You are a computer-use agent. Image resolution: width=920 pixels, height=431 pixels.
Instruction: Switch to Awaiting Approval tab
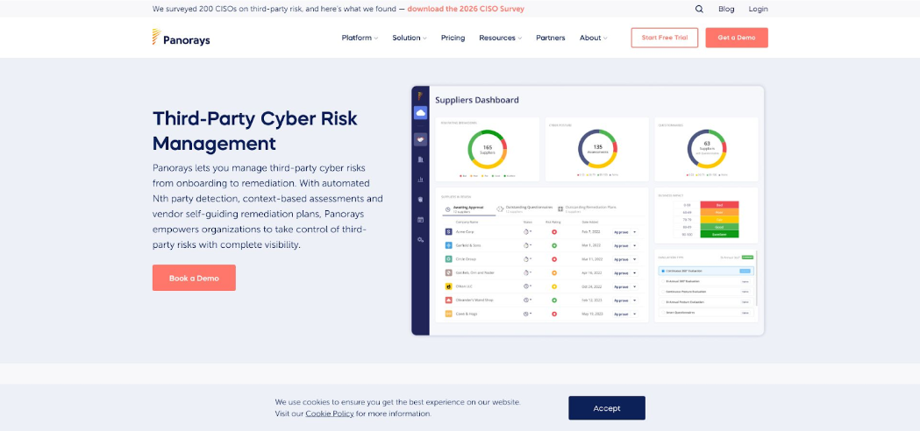click(469, 209)
